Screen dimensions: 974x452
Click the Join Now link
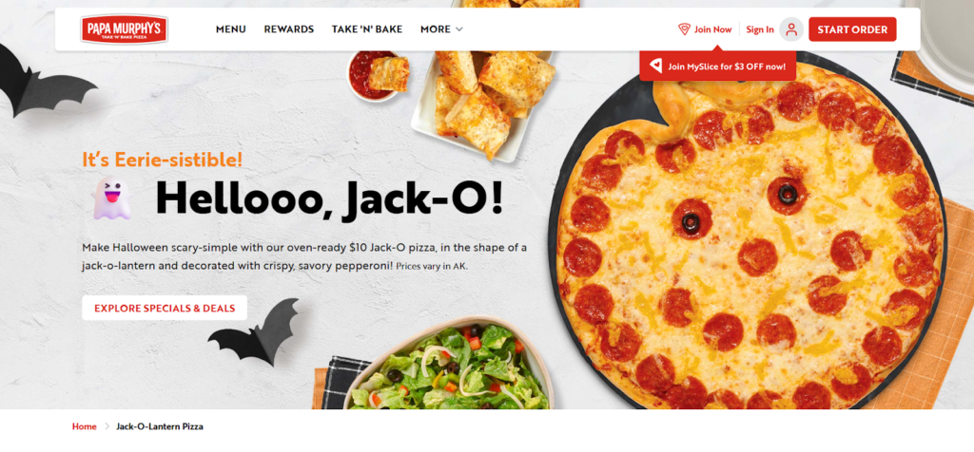click(x=712, y=29)
